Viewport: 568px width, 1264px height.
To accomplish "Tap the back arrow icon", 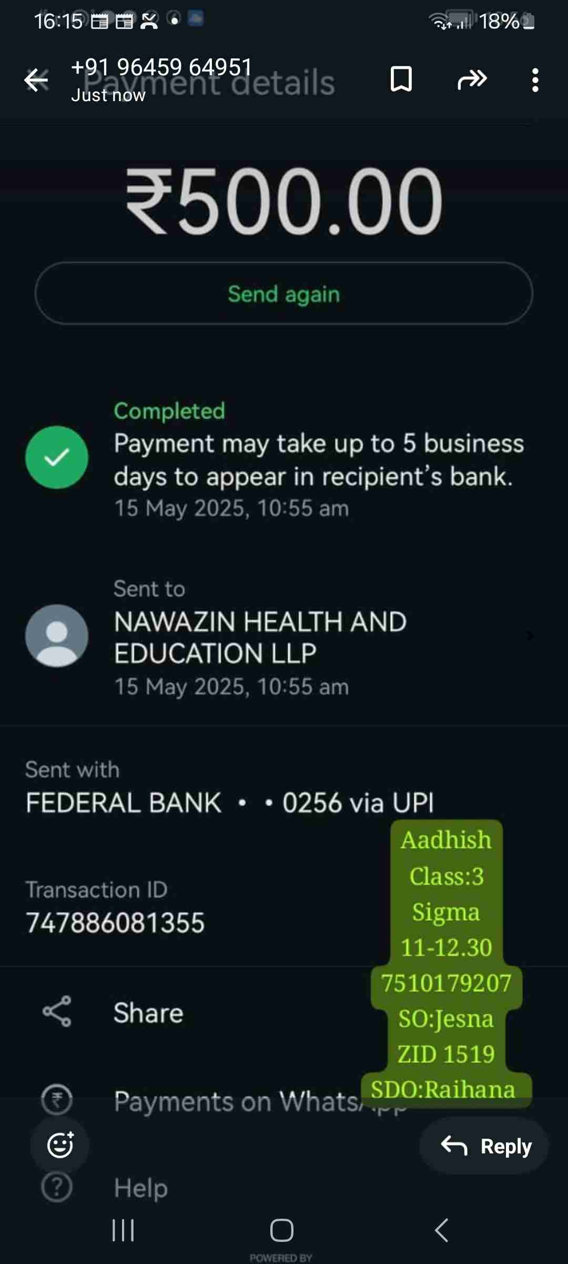I will pos(36,80).
